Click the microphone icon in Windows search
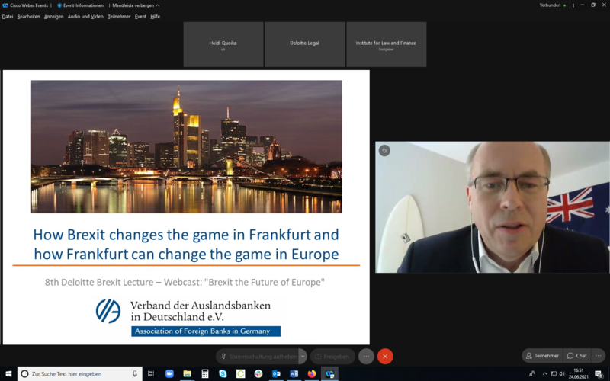This screenshot has width=610, height=381. tap(135, 374)
